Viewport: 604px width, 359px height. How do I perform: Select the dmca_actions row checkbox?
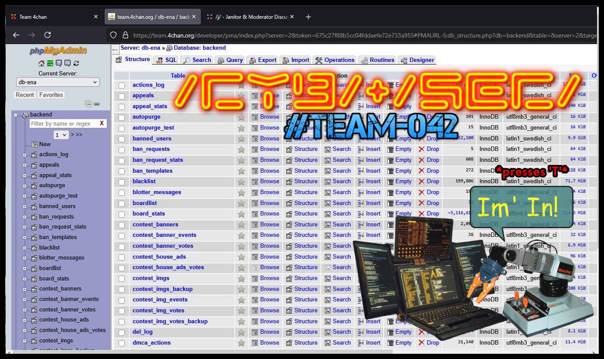[122, 343]
